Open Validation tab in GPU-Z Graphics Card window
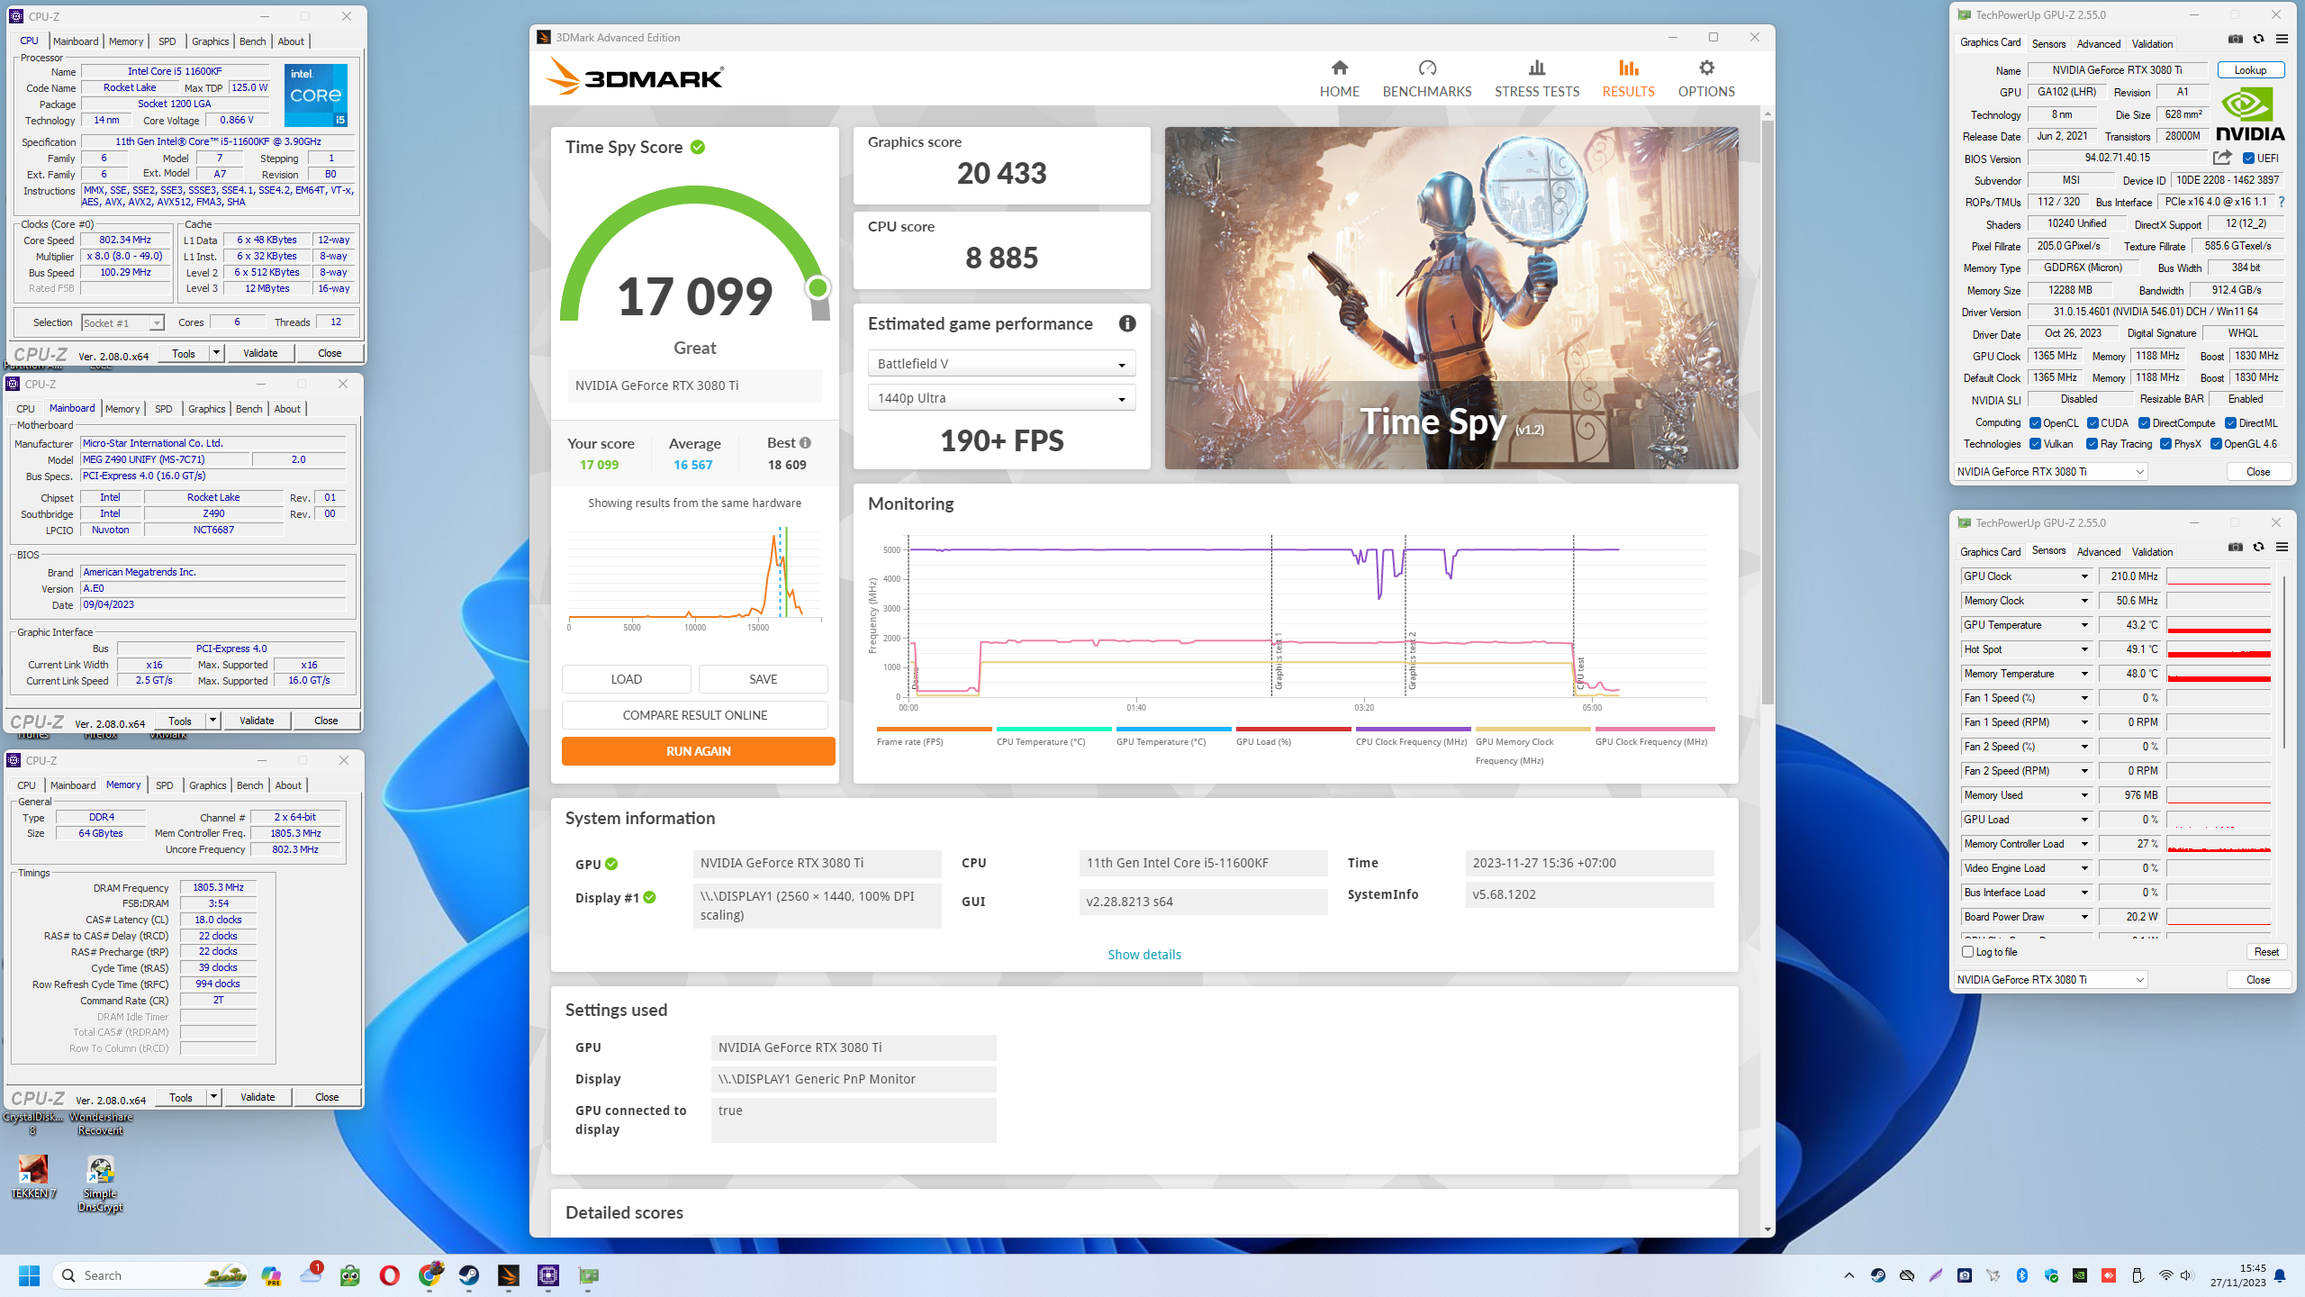This screenshot has height=1297, width=2305. coord(2152,43)
